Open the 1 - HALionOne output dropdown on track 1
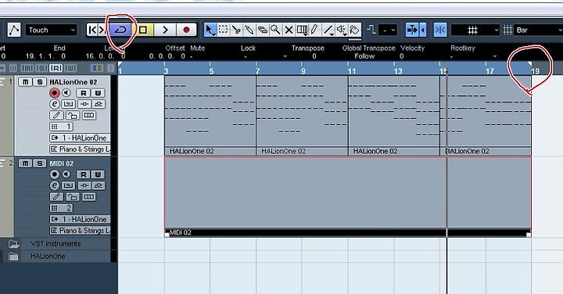The height and width of the screenshot is (294, 563). coord(80,138)
